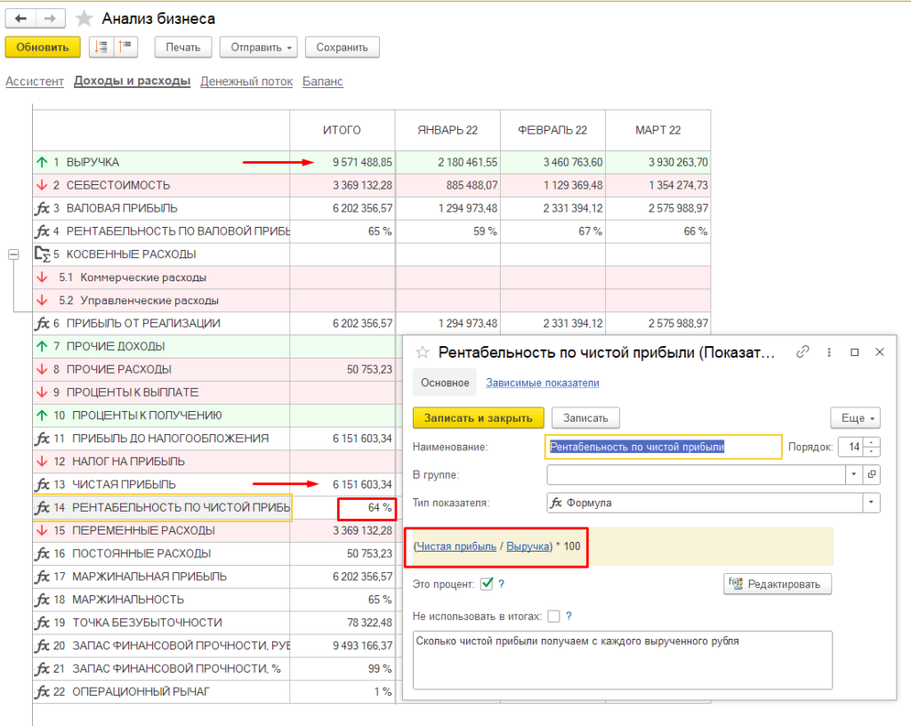Open the three-dots menu in dialog title
The height and width of the screenshot is (726, 911).
click(829, 352)
